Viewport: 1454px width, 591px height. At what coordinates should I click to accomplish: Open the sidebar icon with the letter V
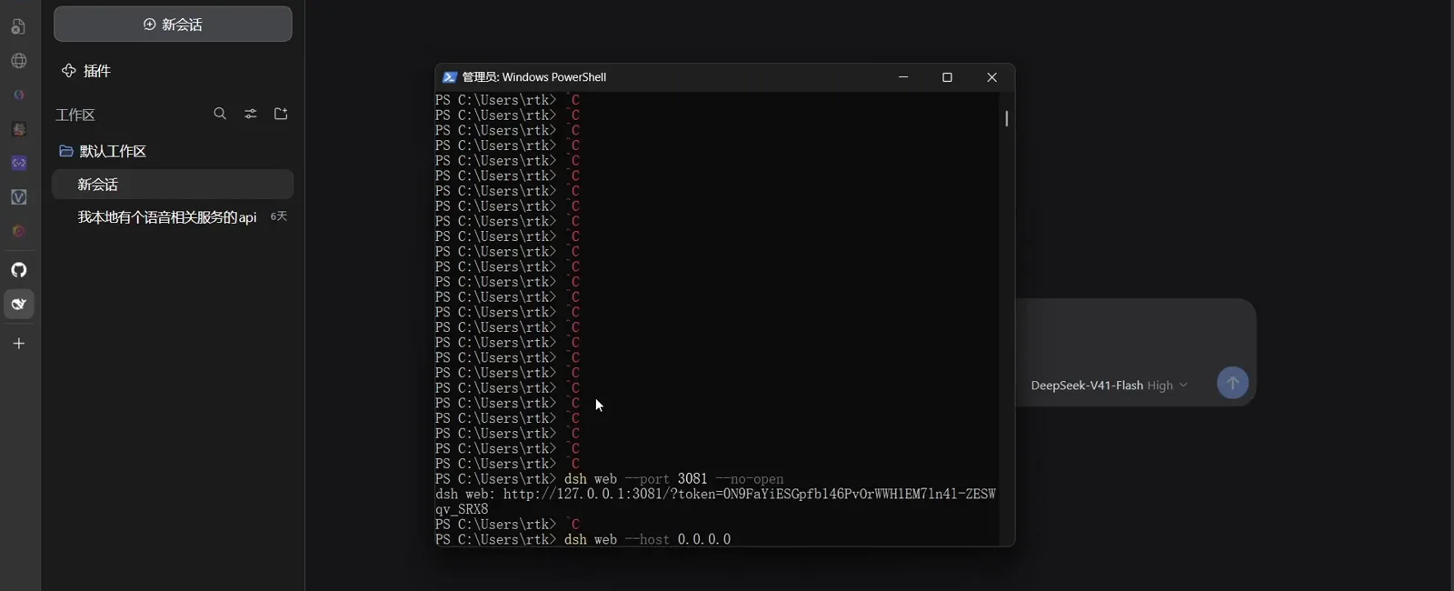pyautogui.click(x=19, y=197)
